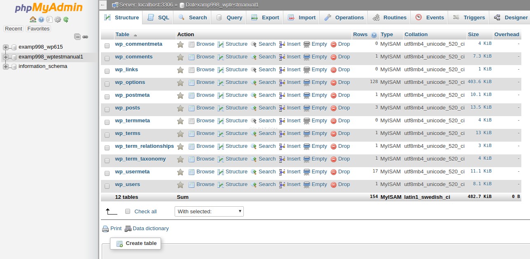Switch to the Search tab

[192, 18]
